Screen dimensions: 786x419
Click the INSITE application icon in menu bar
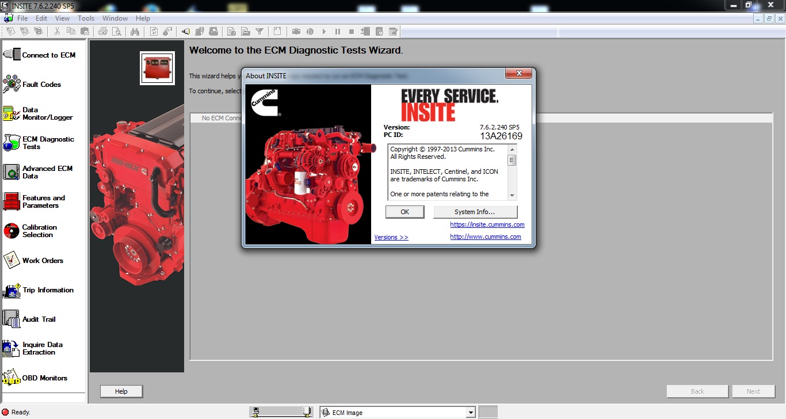[x=8, y=18]
